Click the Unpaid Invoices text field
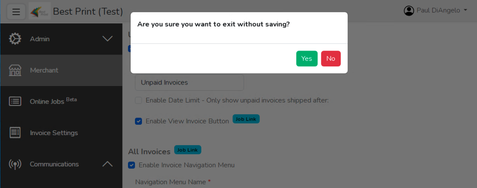 click(189, 82)
